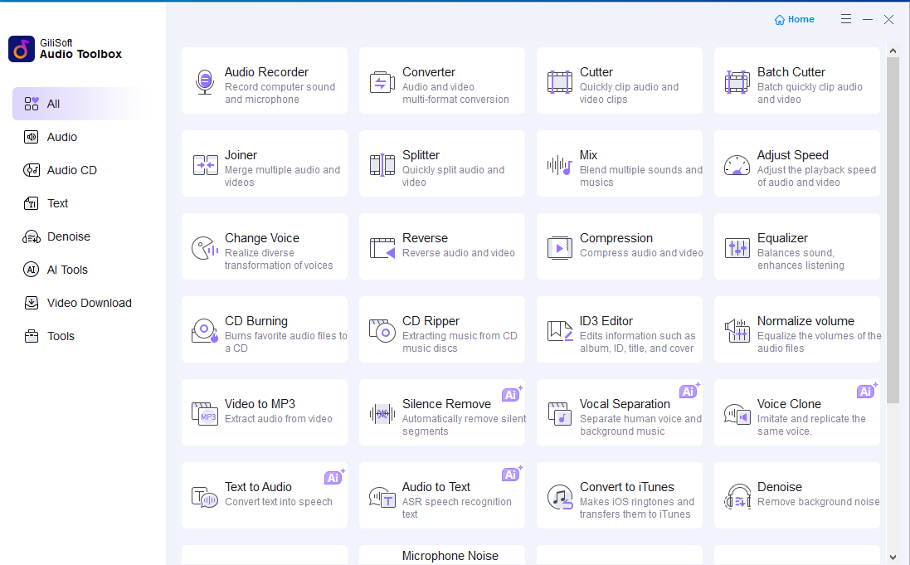Click 'Extract audio from video' description
This screenshot has width=910, height=565.
point(279,419)
